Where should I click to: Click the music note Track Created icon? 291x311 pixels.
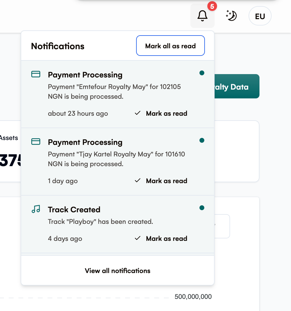tap(36, 209)
